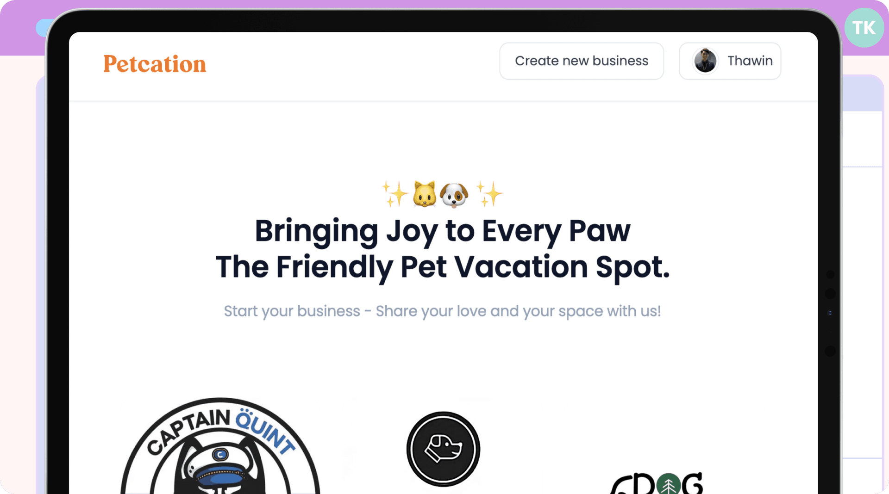The height and width of the screenshot is (494, 889).
Task: Click The Friendly Pet Vacation Spot heading
Action: 443,267
